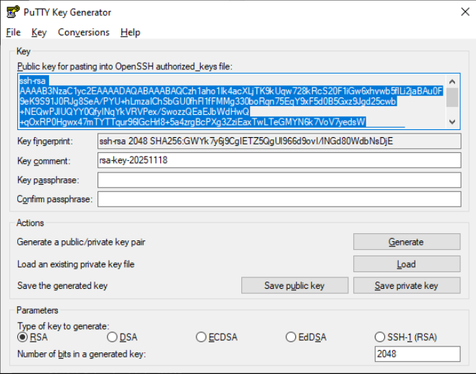Click Load to open private key file
The height and width of the screenshot is (374, 476).
(406, 264)
